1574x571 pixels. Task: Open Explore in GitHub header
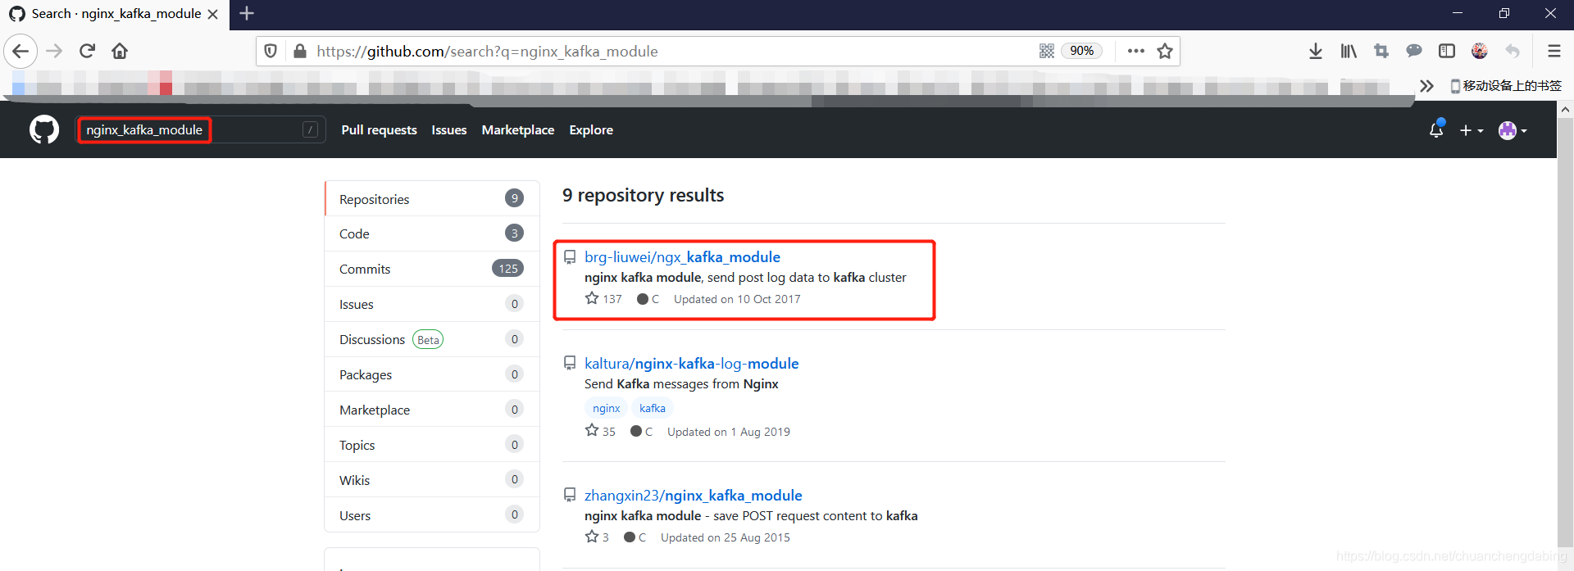[591, 129]
